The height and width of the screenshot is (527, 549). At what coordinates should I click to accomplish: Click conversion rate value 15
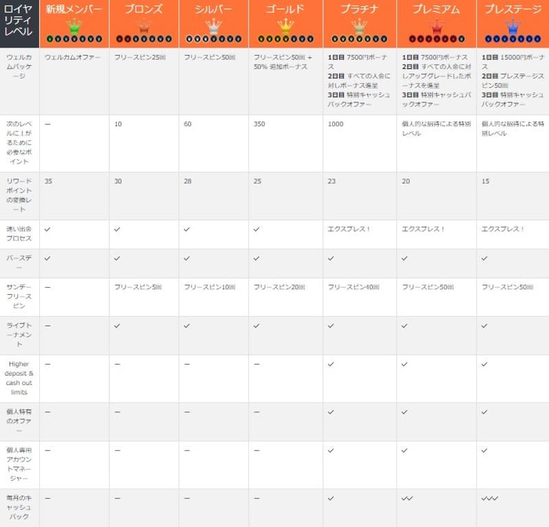tap(485, 181)
